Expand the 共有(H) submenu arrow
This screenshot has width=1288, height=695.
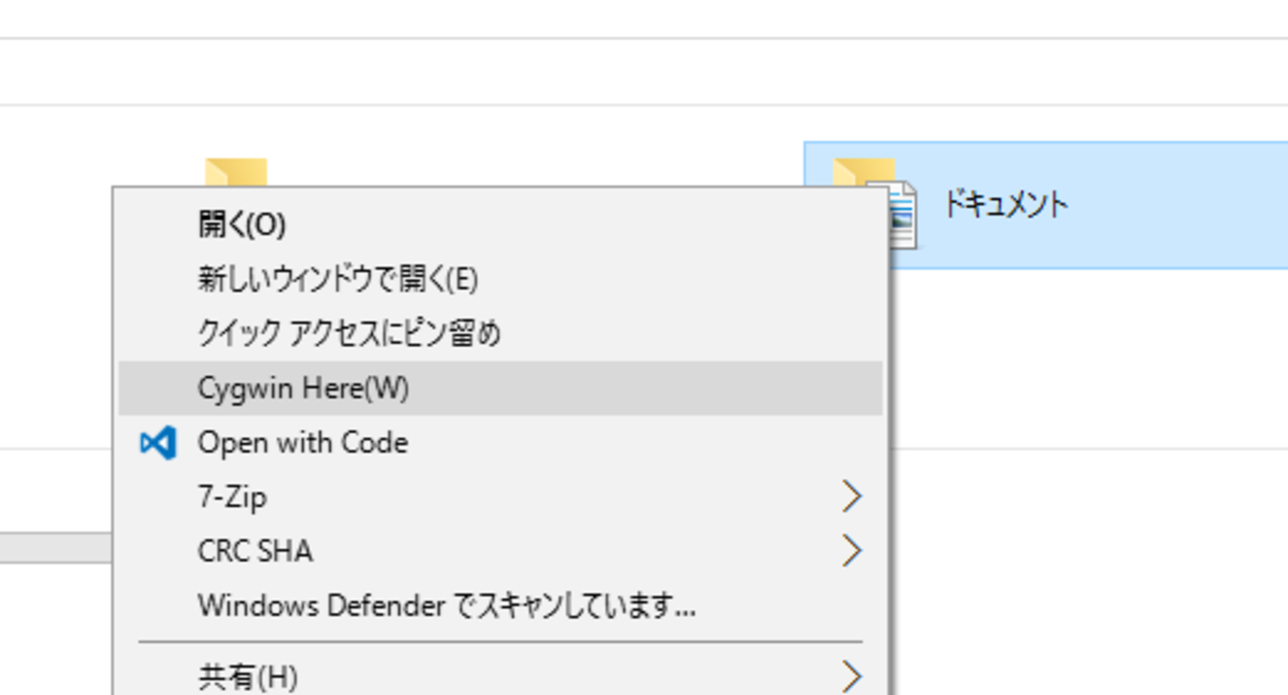(x=851, y=677)
